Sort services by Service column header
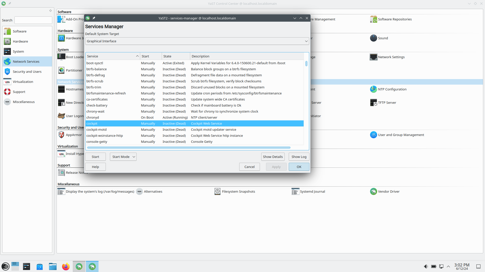Image resolution: width=485 pixels, height=272 pixels. (x=113, y=56)
